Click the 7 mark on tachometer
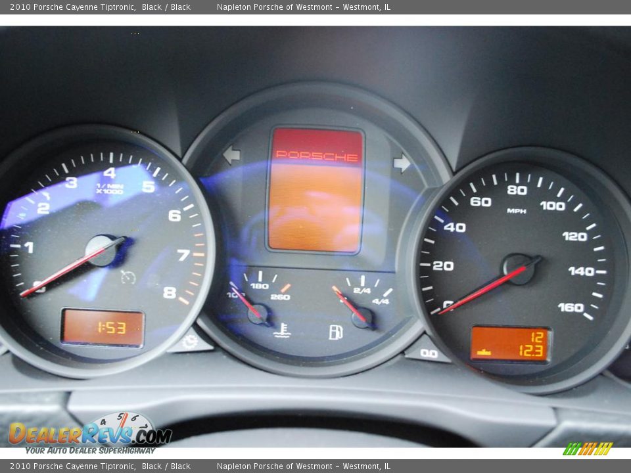Screen dimensions: 631x473 point(183,255)
